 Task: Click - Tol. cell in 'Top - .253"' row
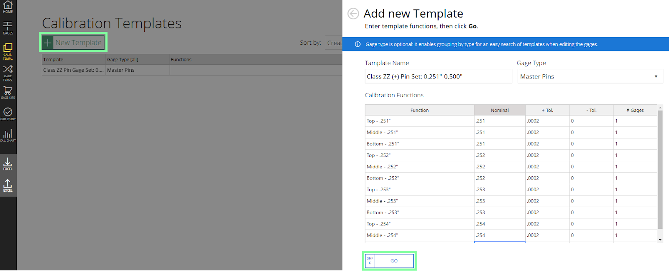tap(591, 190)
